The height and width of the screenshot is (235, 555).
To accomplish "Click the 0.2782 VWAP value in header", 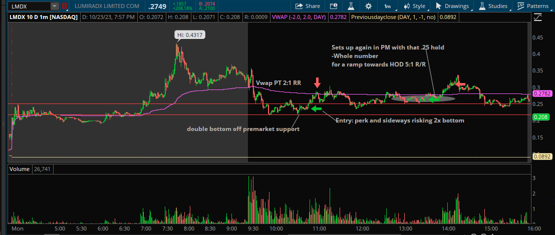I will [338, 17].
